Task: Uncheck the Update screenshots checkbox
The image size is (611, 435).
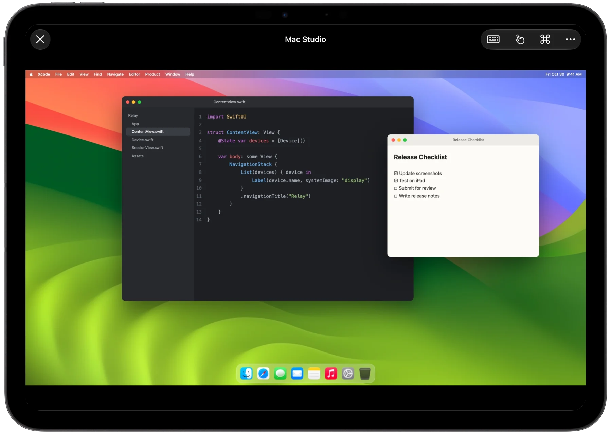Action: (x=396, y=174)
